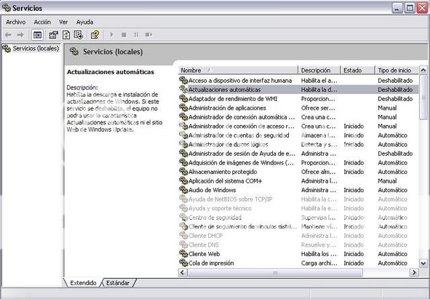Click the gear icon for Adquisición de imágenes de Windows
This screenshot has width=430, height=299.
[183, 163]
